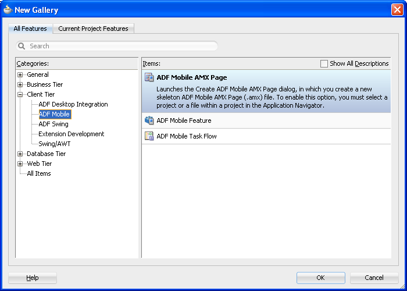Click the Cancel button
The width and height of the screenshot is (407, 291).
(x=374, y=278)
